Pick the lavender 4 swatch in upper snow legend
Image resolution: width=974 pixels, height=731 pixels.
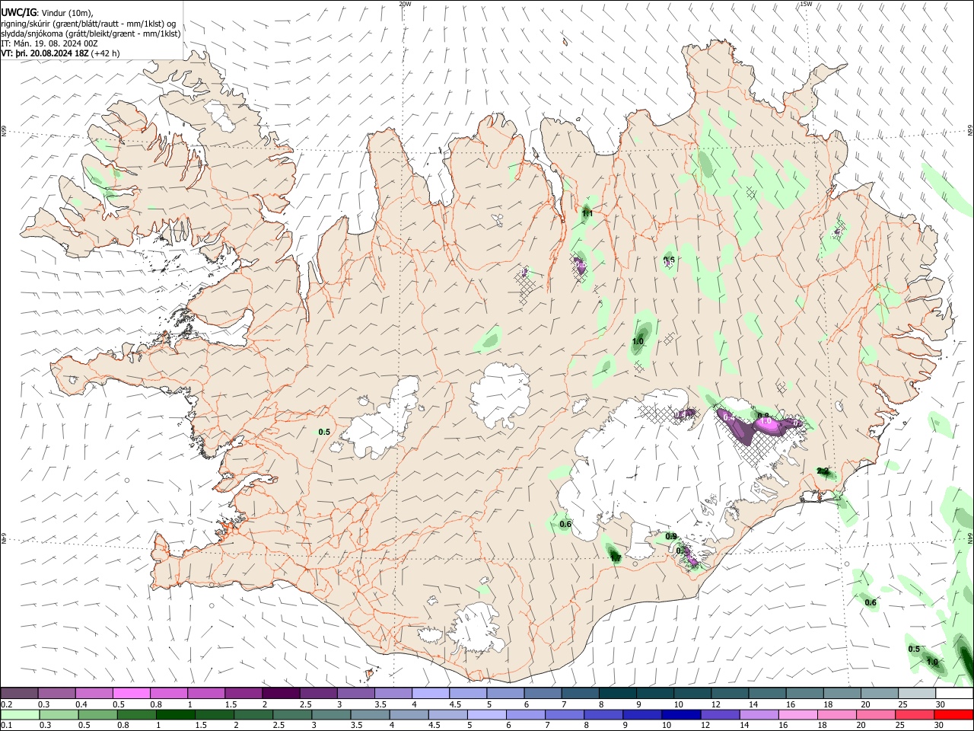[429, 693]
